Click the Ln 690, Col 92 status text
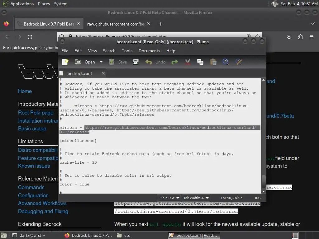This screenshot has height=239, width=319. click(231, 198)
